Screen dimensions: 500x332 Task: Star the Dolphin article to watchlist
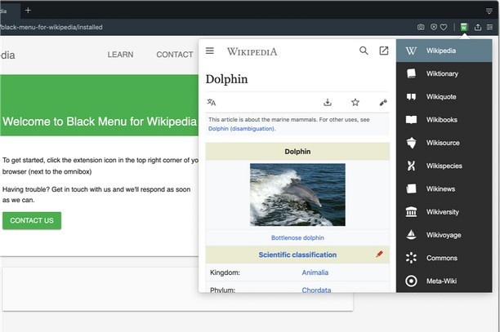[355, 102]
